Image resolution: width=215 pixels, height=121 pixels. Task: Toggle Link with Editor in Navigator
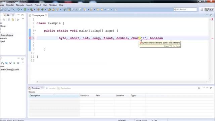point(13,19)
